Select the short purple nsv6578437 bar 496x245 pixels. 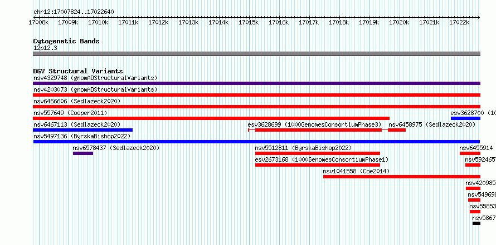click(x=83, y=153)
